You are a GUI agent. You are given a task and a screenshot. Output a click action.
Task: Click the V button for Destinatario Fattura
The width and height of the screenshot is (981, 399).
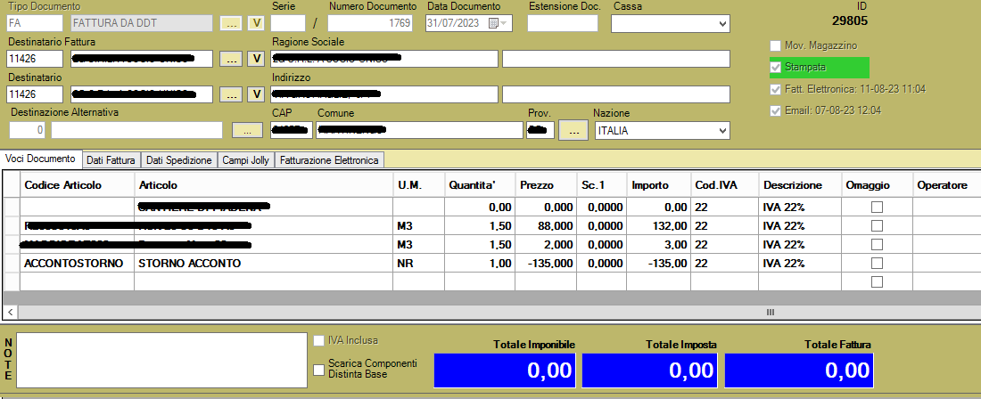tap(256, 59)
